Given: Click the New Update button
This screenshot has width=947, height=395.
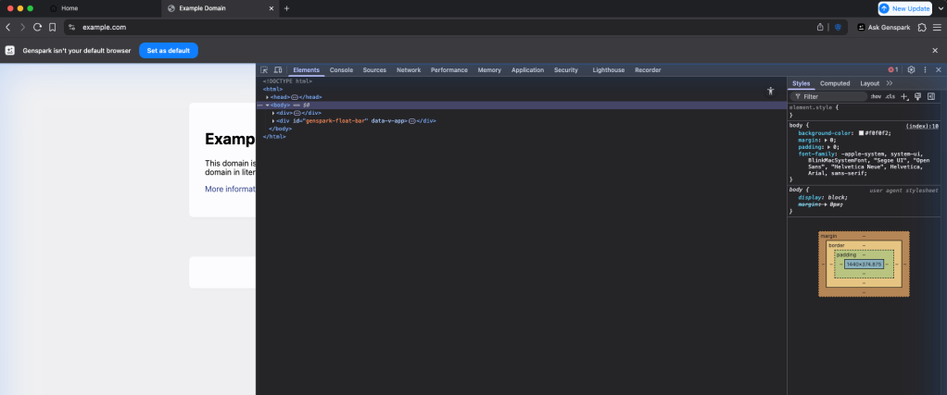Looking at the screenshot, I should click(x=904, y=8).
